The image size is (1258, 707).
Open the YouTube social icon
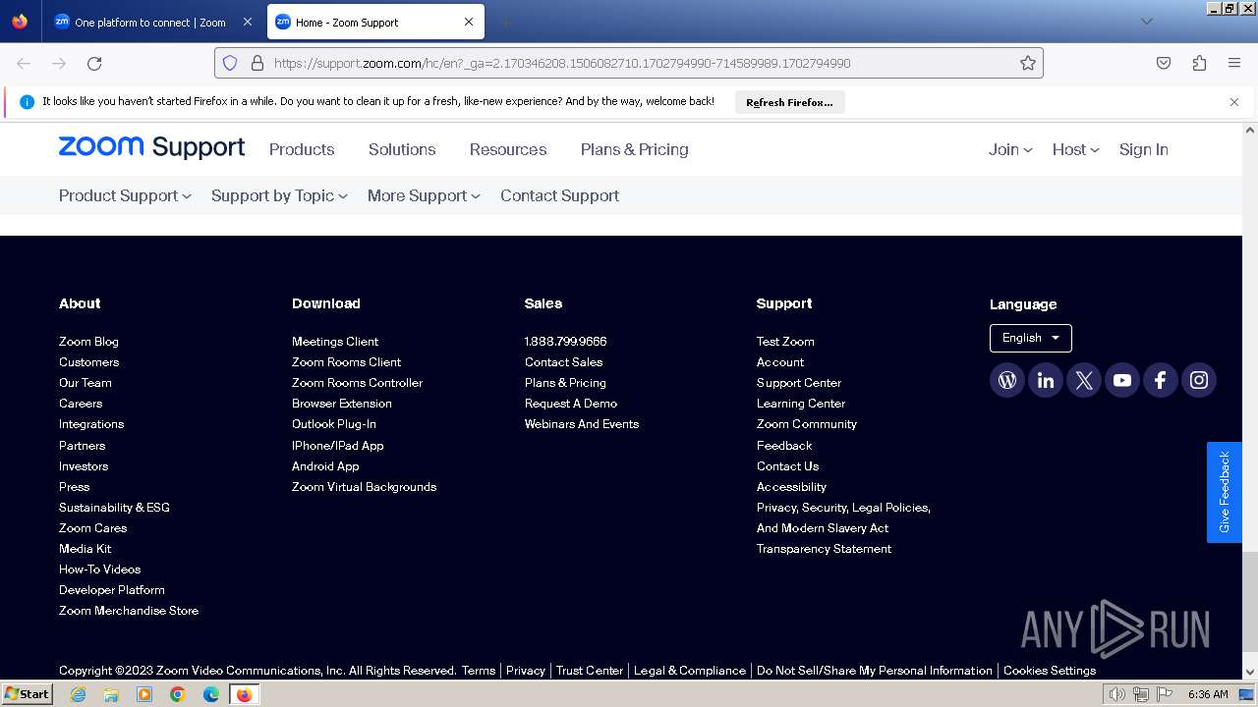tap(1122, 380)
